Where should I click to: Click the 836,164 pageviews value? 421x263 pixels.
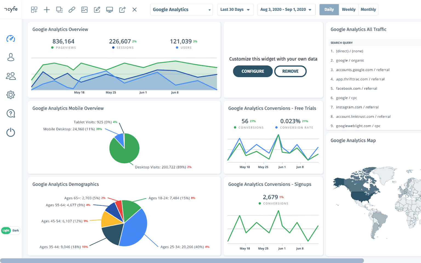tap(63, 41)
